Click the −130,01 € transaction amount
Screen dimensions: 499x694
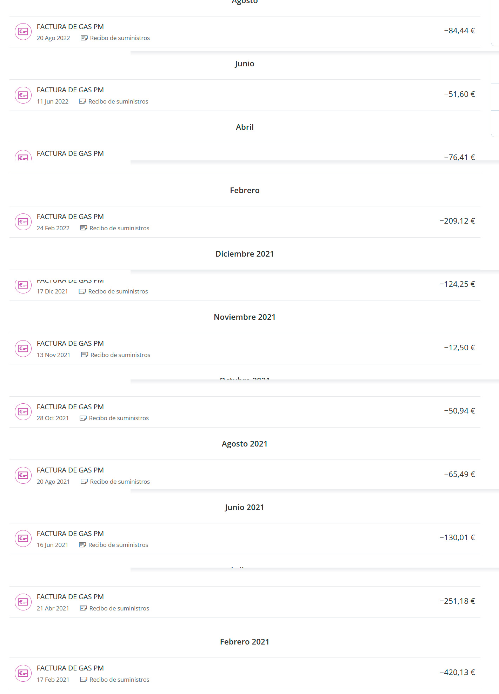coord(457,537)
